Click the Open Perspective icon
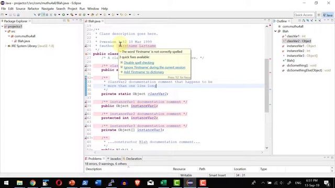The height and width of the screenshot is (188, 335). click(319, 15)
